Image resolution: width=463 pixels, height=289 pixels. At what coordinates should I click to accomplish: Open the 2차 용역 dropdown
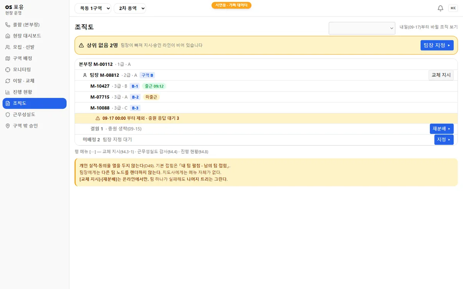tap(130, 8)
